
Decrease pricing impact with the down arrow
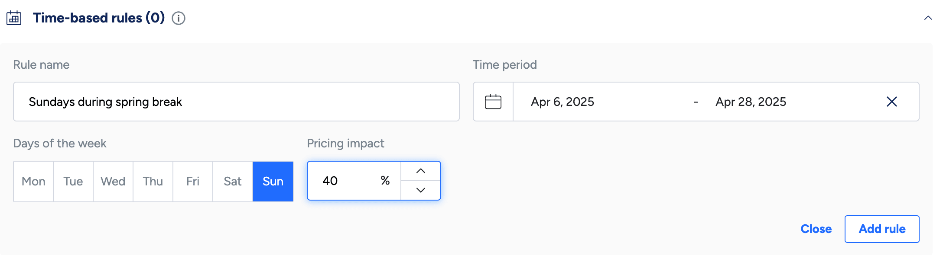pos(420,190)
